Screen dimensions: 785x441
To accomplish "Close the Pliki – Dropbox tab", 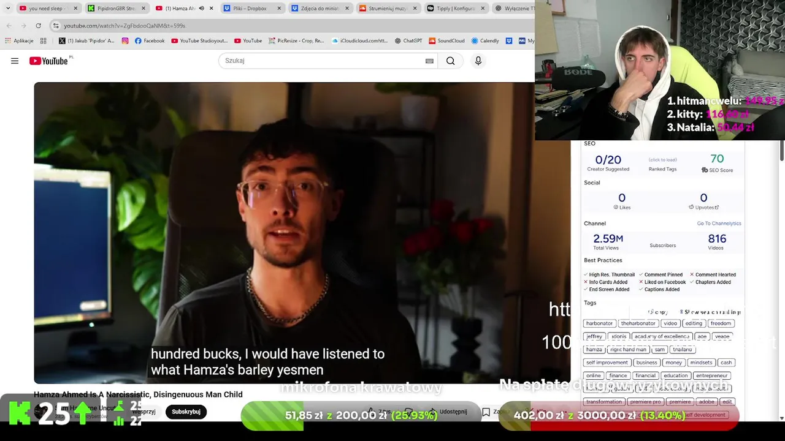I will click(280, 9).
